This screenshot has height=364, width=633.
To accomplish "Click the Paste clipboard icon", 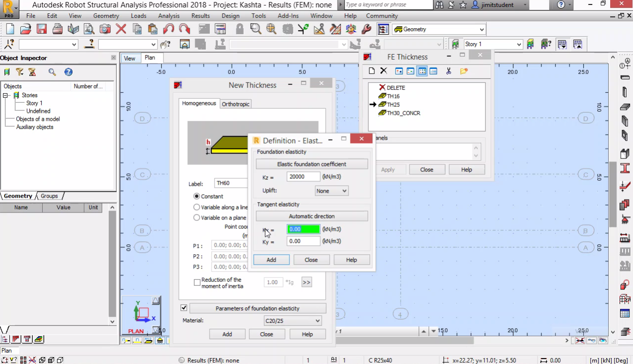I will 153,29.
